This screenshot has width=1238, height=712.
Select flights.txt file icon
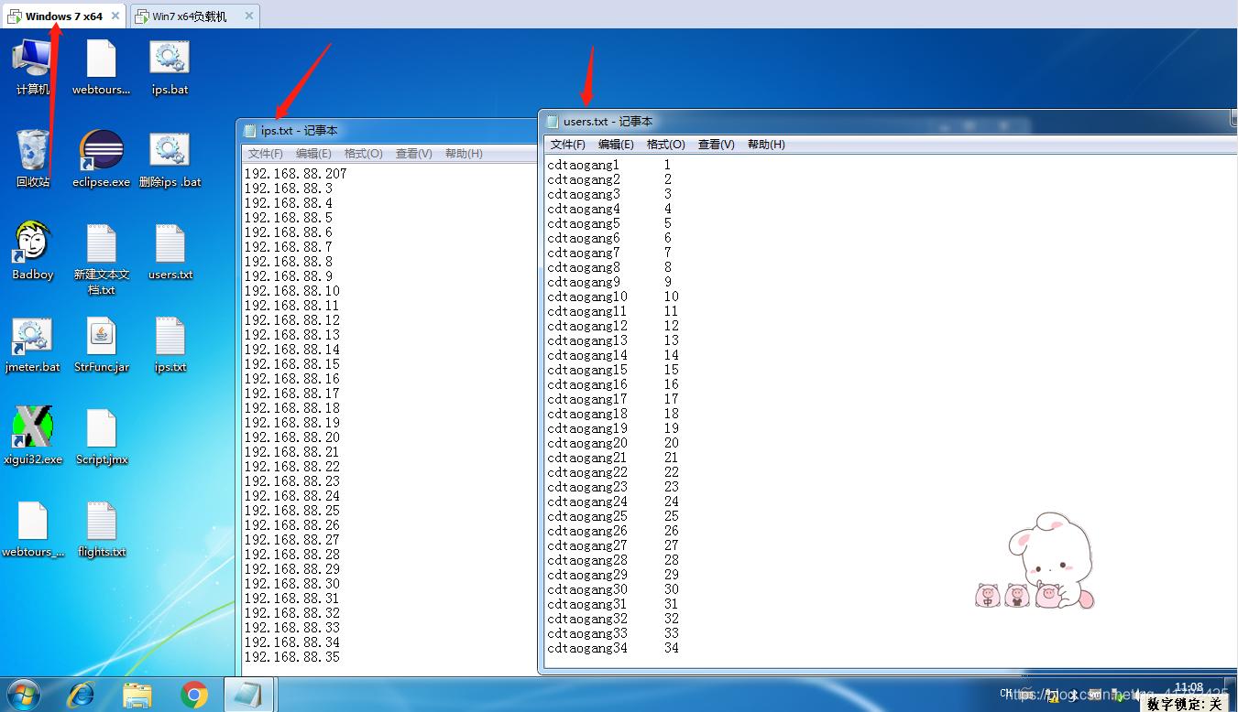click(101, 529)
